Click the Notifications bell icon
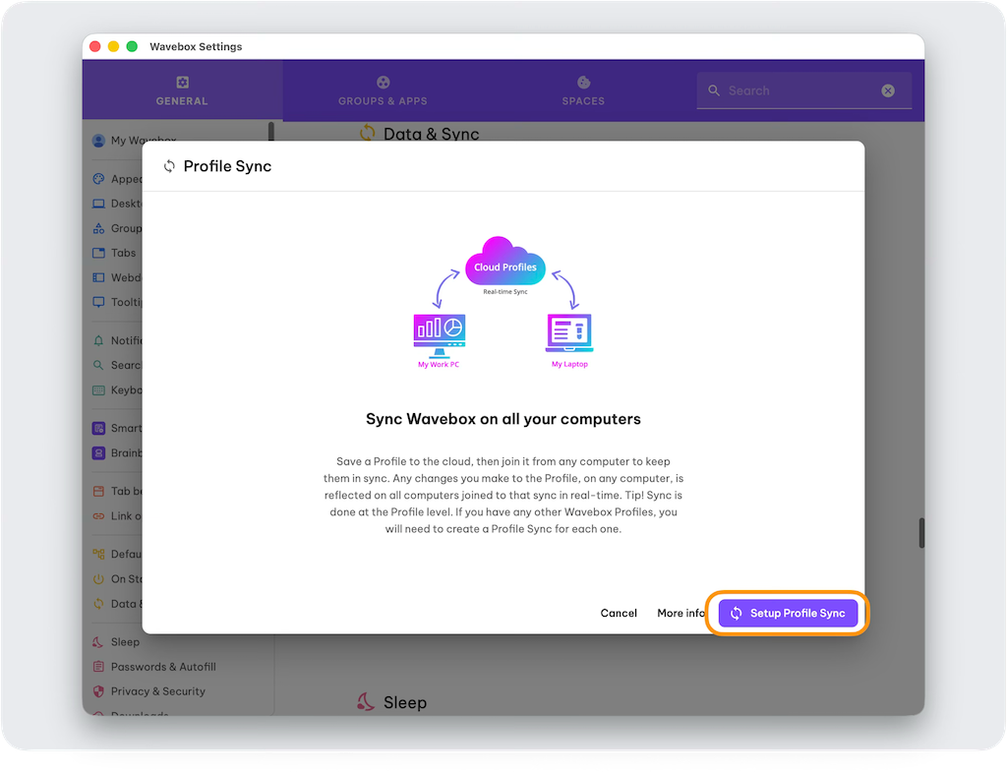 [x=98, y=341]
